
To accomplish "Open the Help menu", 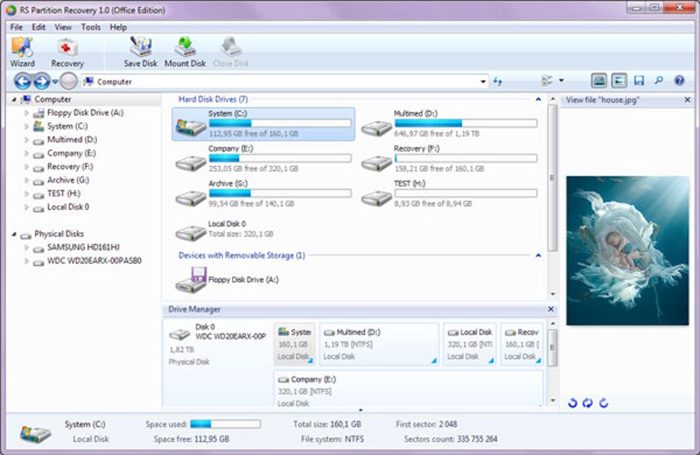I will [118, 27].
